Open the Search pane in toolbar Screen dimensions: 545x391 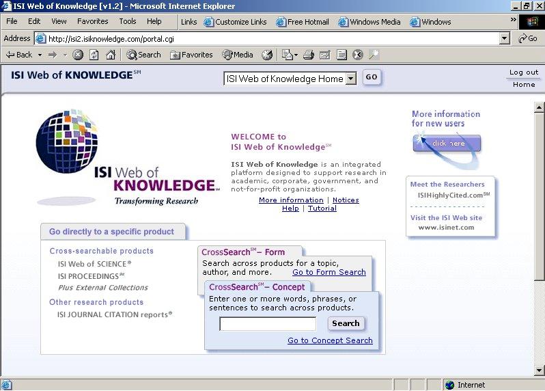pyautogui.click(x=144, y=55)
